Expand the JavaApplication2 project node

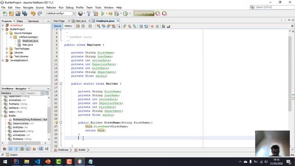3,60
